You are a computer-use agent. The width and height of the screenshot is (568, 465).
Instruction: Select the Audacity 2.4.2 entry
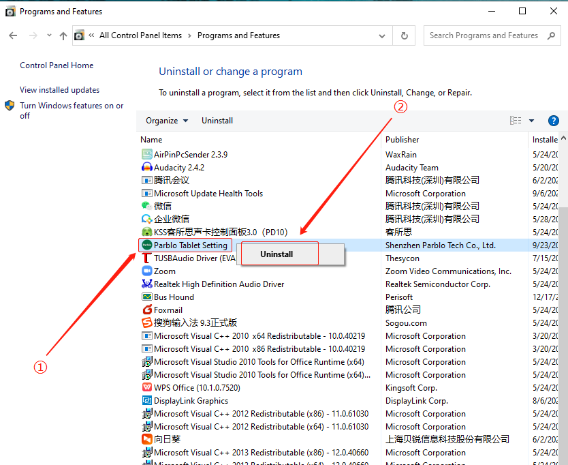pyautogui.click(x=179, y=168)
